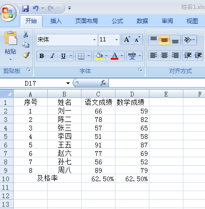Increase cell indent
This screenshot has width=205, height=209.
click(x=198, y=55)
